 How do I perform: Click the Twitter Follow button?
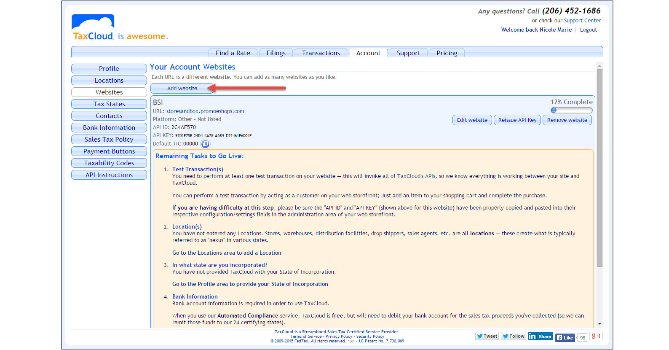click(513, 336)
